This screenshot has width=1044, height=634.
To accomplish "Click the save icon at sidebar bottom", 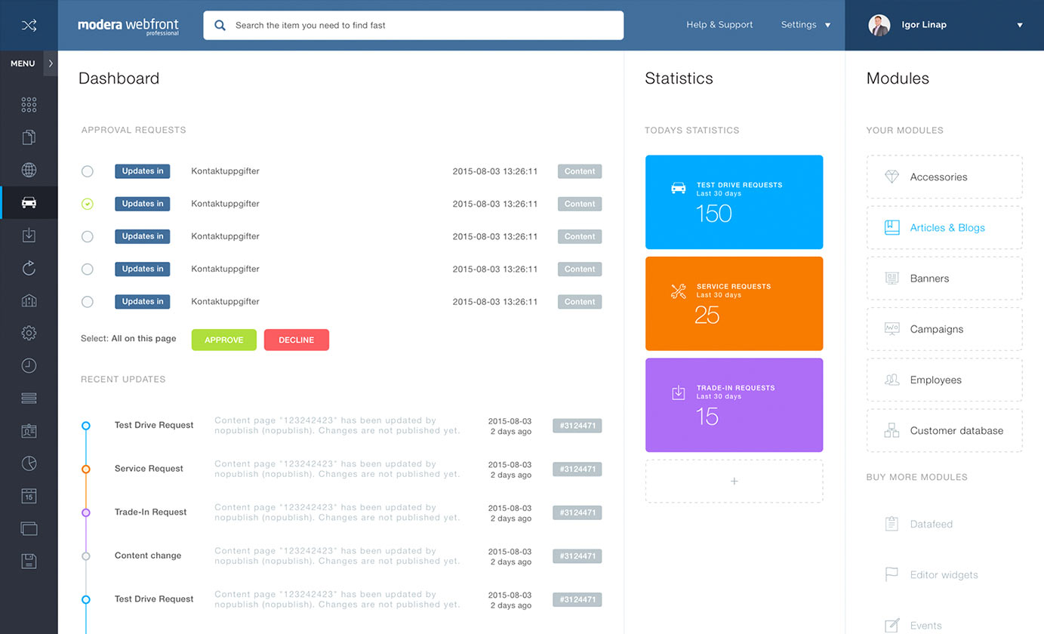I will 29,561.
